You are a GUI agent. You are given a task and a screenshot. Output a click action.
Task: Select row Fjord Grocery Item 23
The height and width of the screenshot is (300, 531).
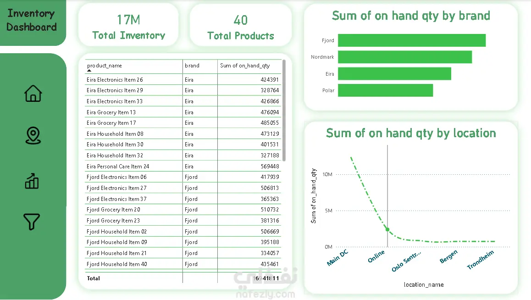(183, 221)
